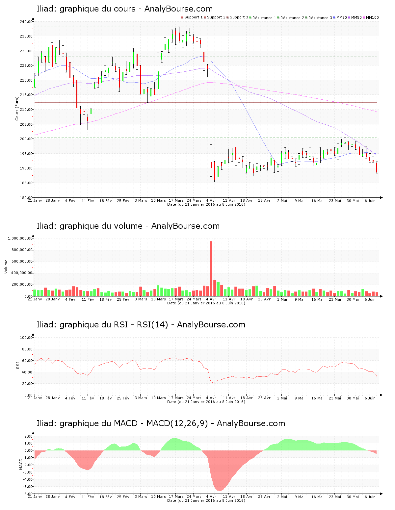Image resolution: width=395 pixels, height=510 pixels.
Task: Click the 200,000.00 volume axis value
Action: pos(22,285)
